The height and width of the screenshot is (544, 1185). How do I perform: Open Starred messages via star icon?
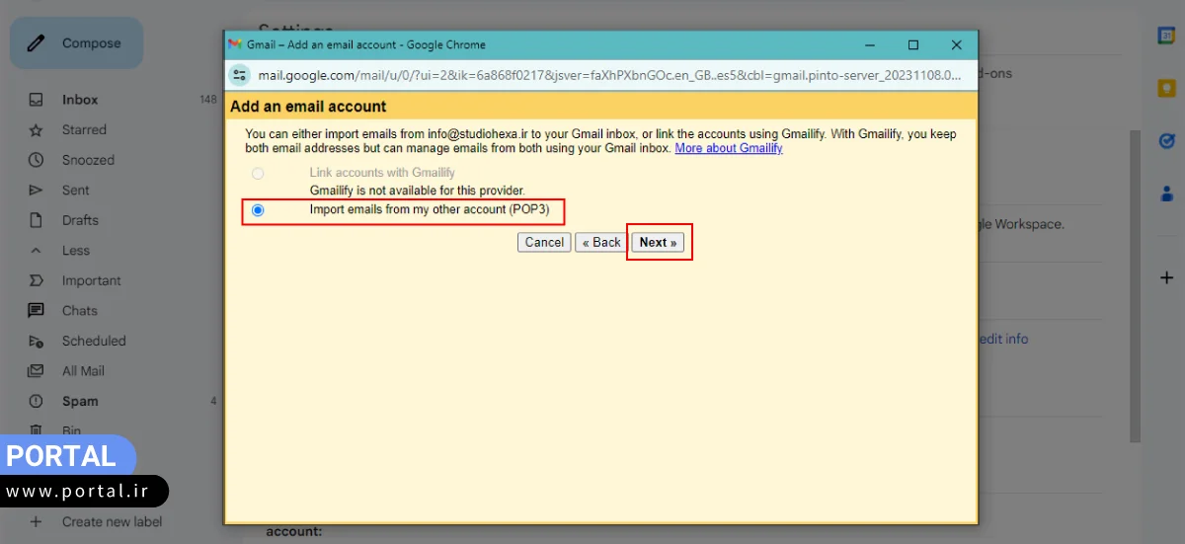coord(37,130)
